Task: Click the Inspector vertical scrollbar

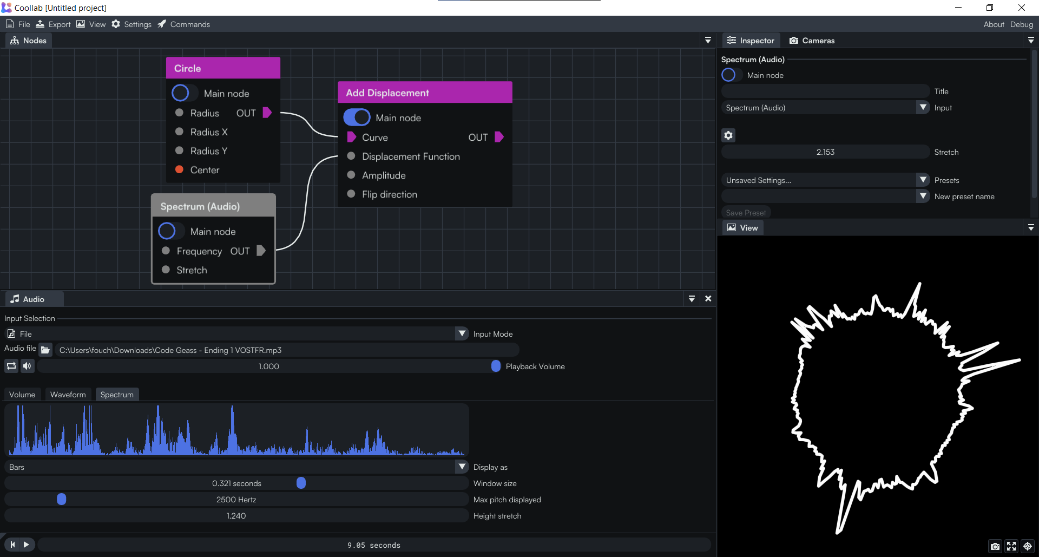Action: point(1034,124)
